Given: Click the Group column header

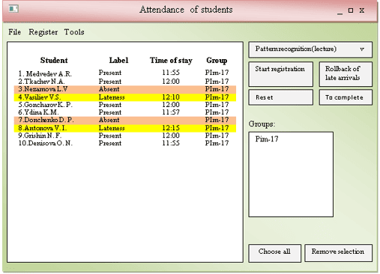Looking at the screenshot, I should click(217, 61).
